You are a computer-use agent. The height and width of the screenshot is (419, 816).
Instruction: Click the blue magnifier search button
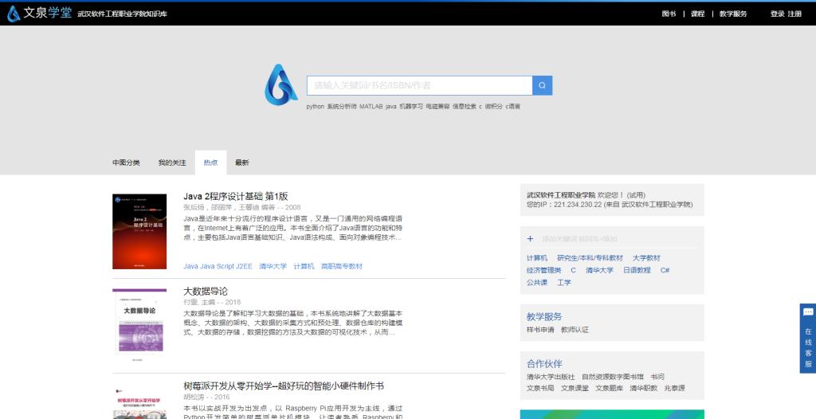(542, 85)
